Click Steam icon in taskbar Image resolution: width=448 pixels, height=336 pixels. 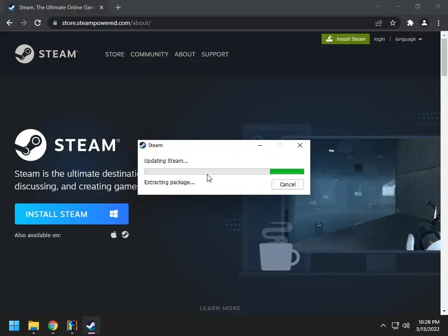coord(91,325)
